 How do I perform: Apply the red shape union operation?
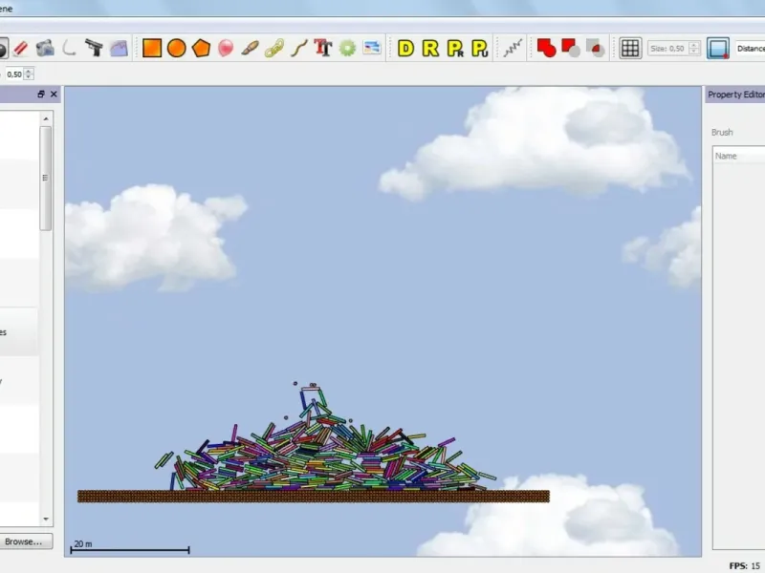[546, 49]
